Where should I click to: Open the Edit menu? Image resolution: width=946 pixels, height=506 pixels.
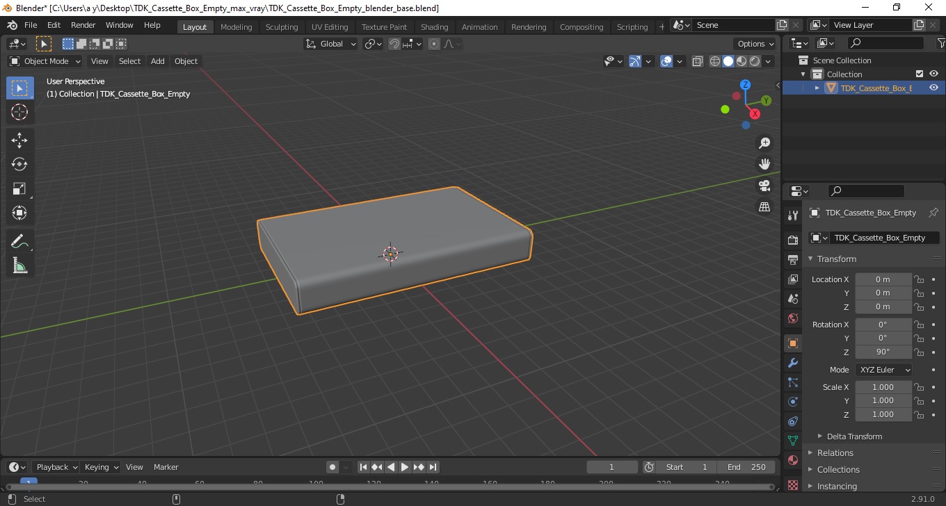click(54, 25)
